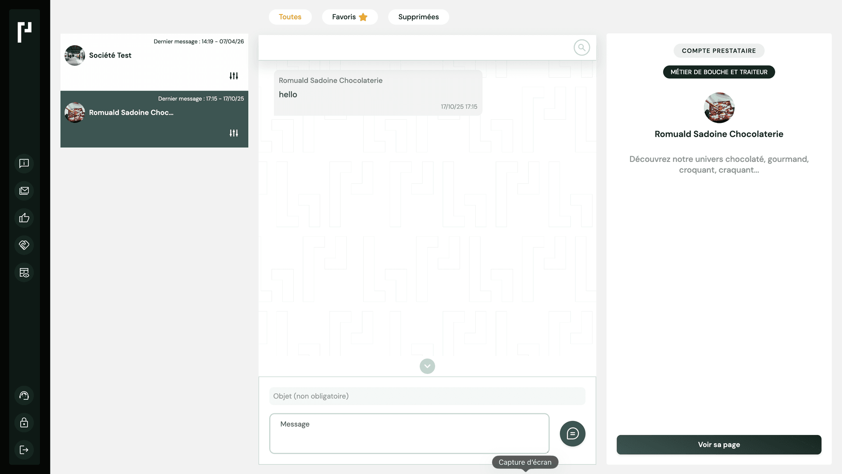Click the Voir sa page button

(719, 445)
